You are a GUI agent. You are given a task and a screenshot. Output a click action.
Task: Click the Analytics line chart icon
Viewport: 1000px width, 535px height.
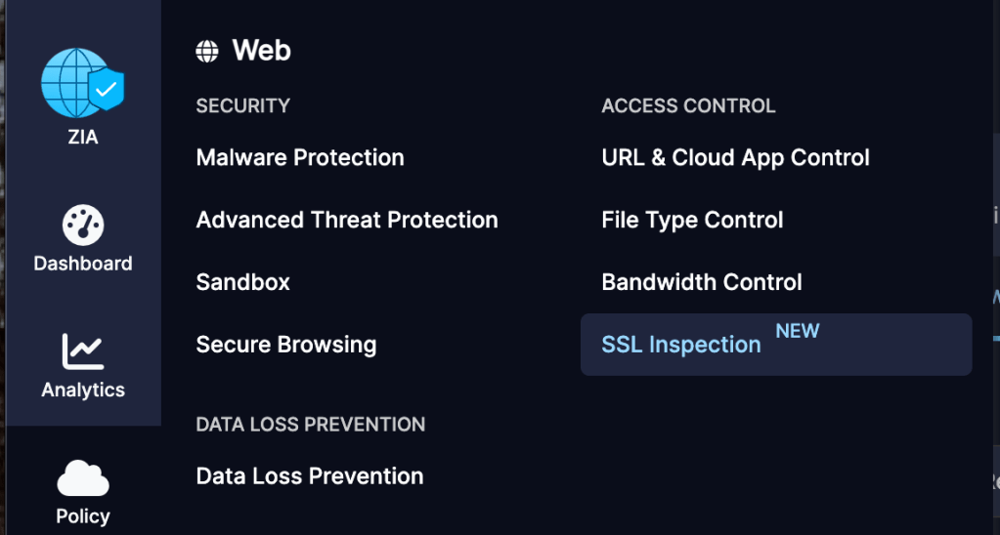click(83, 351)
